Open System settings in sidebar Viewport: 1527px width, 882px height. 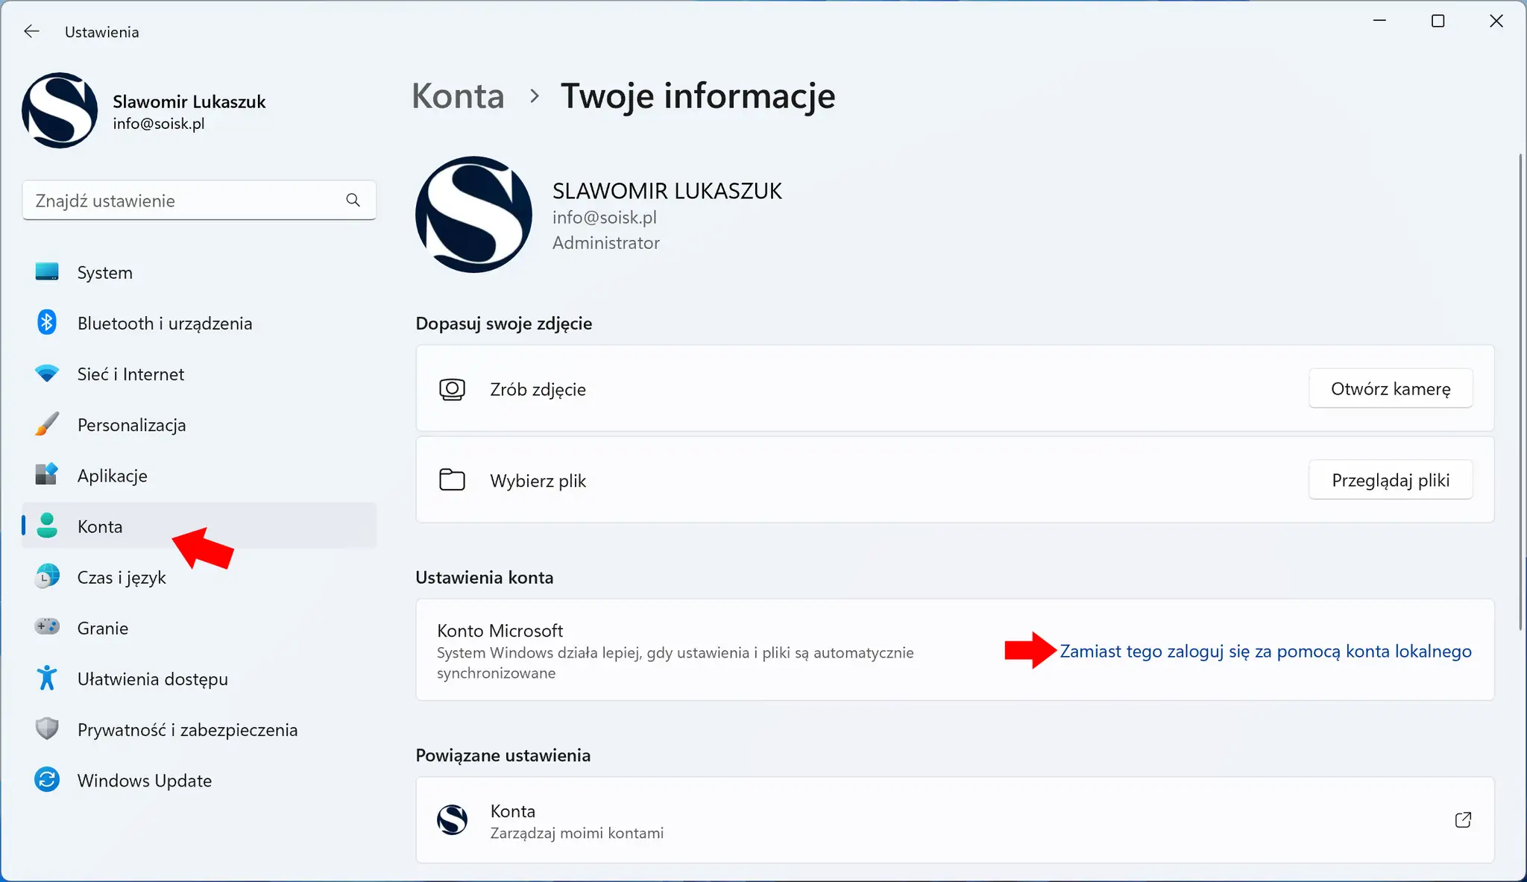pyautogui.click(x=104, y=272)
